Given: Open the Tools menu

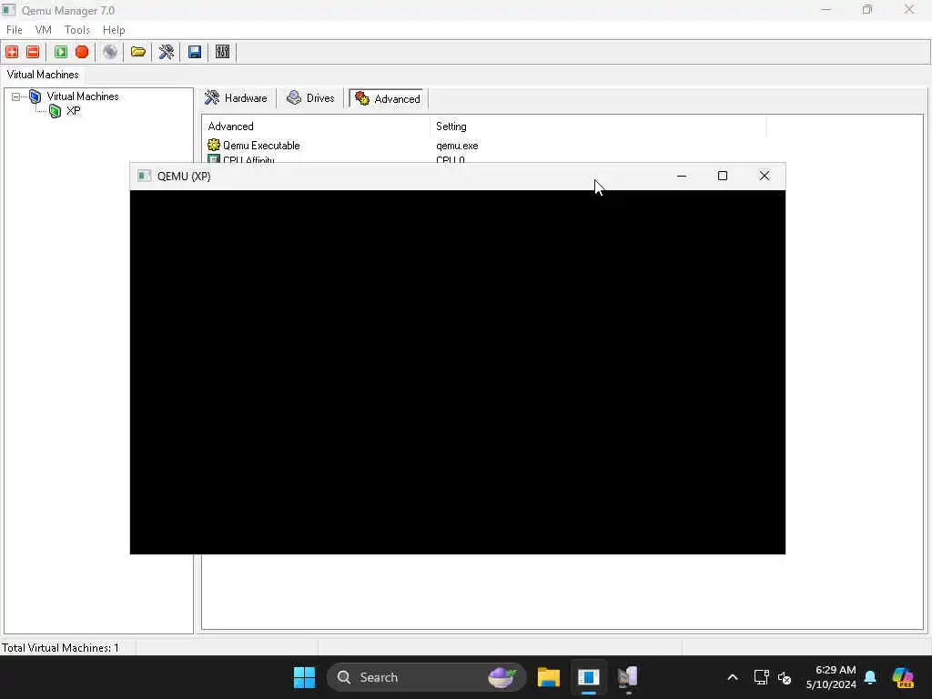Looking at the screenshot, I should pos(77,30).
